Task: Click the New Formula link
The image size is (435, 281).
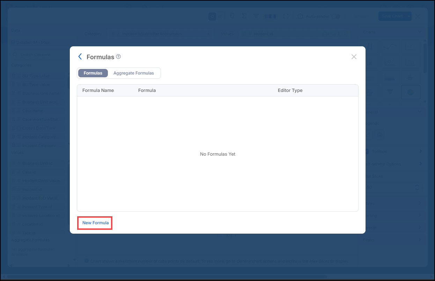Action: [95, 223]
